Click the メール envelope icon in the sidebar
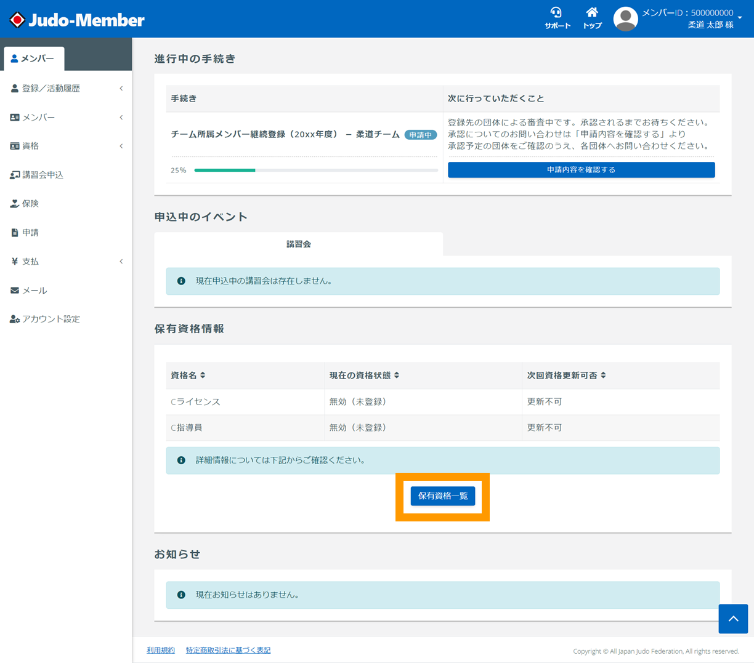Image resolution: width=754 pixels, height=663 pixels. pyautogui.click(x=15, y=291)
